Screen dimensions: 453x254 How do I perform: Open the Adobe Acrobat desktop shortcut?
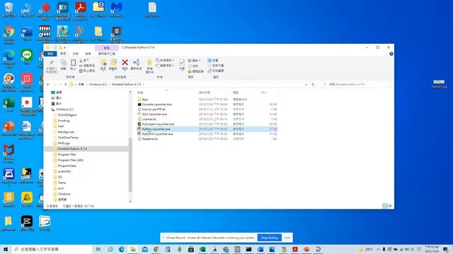pyautogui.click(x=80, y=11)
